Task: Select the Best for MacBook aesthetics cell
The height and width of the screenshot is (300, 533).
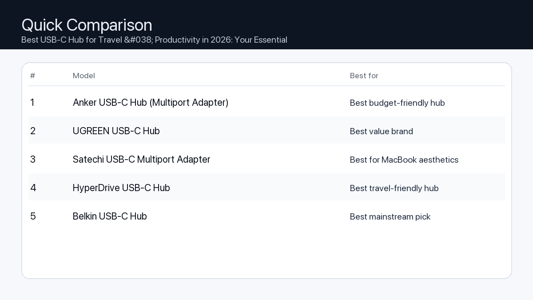Action: (x=404, y=160)
